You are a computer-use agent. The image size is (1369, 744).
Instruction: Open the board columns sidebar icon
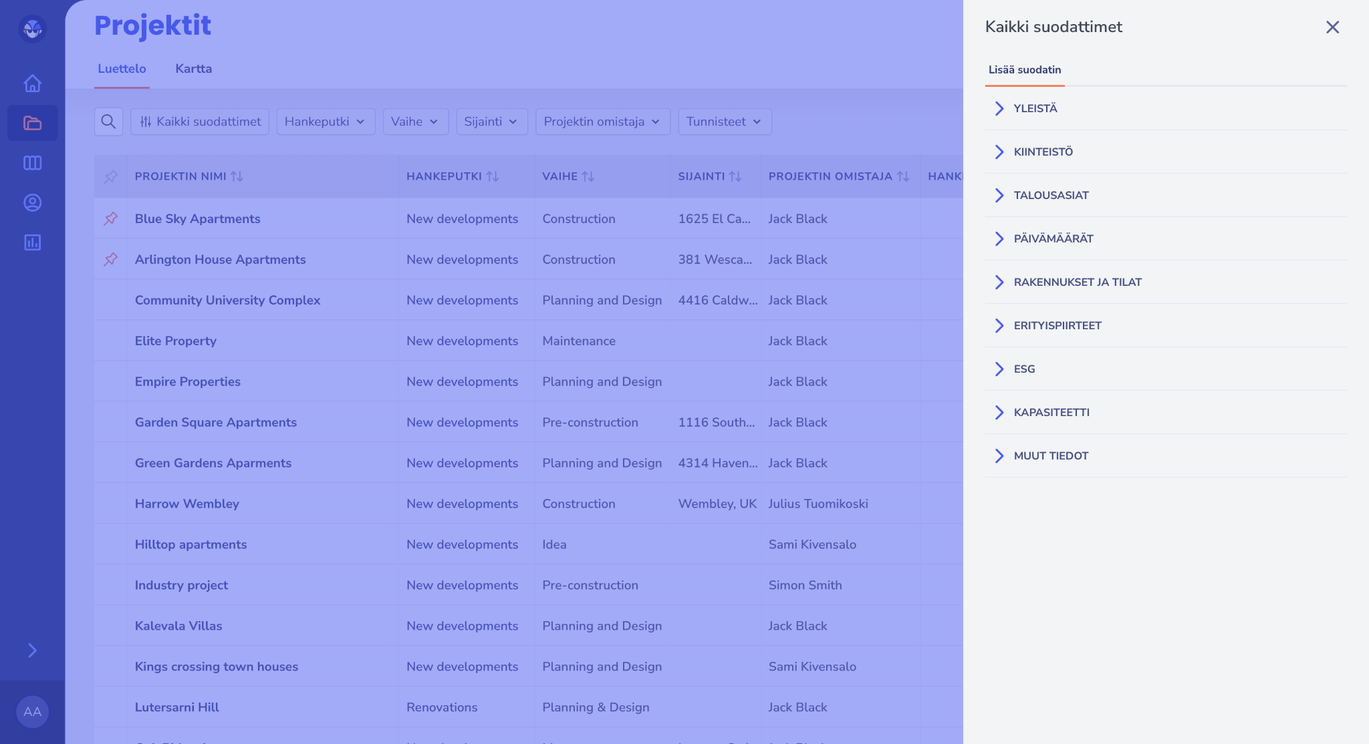click(32, 163)
